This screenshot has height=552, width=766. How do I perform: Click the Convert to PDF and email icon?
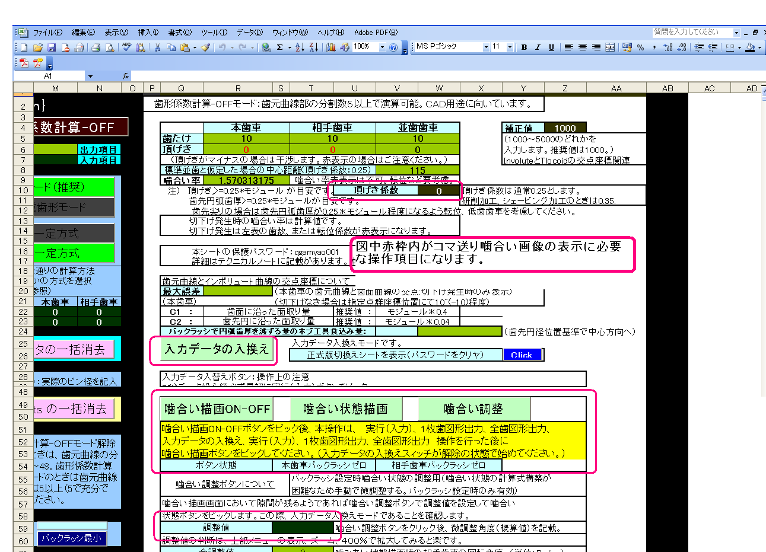[x=37, y=62]
